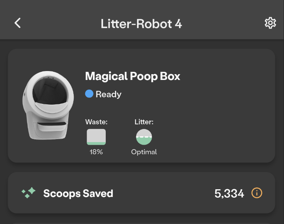
Task: Click the Ready status text
Action: (x=108, y=94)
